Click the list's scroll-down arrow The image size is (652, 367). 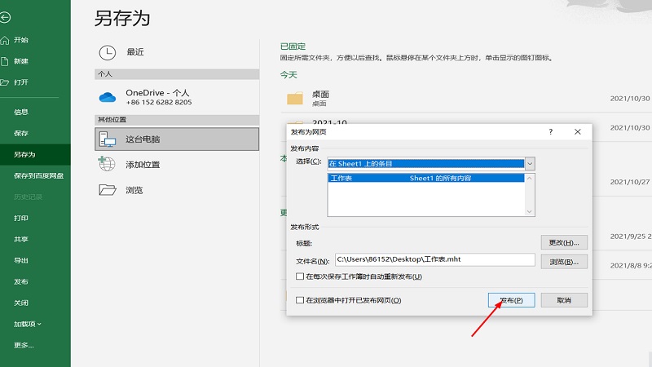(530, 211)
